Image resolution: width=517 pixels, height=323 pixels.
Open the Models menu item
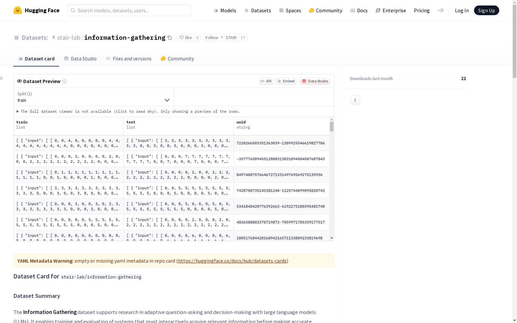point(225,10)
